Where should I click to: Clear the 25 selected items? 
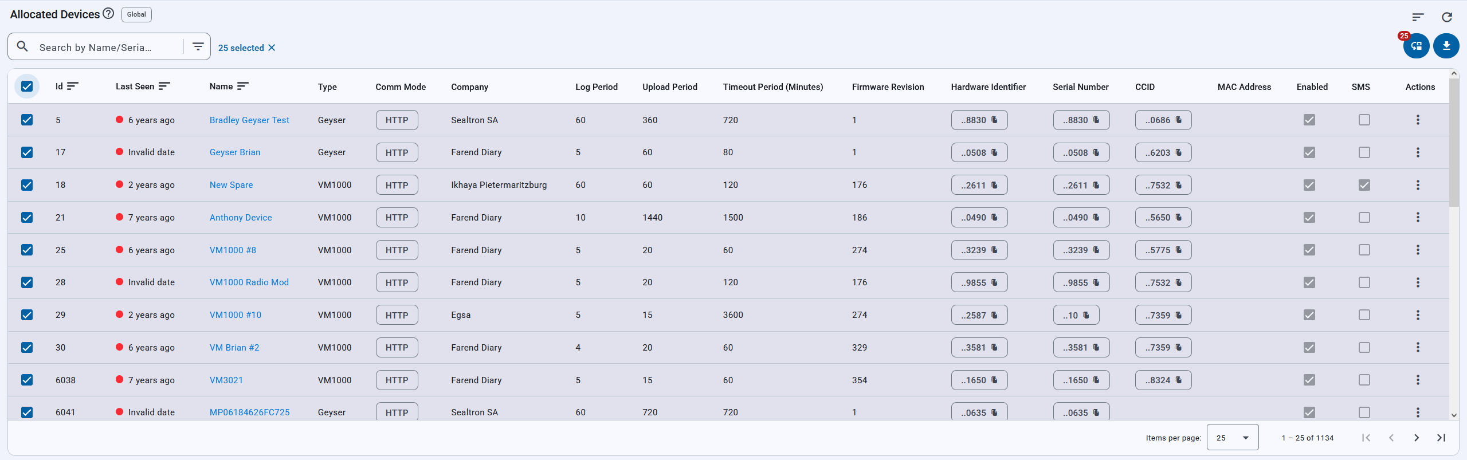pyautogui.click(x=272, y=48)
